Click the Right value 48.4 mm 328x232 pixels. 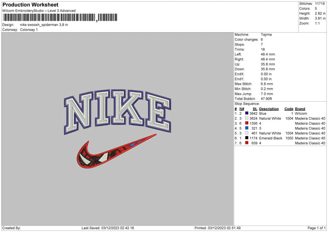[x=268, y=59]
